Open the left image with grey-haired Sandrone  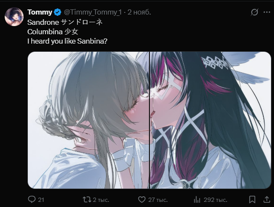tap(88, 120)
